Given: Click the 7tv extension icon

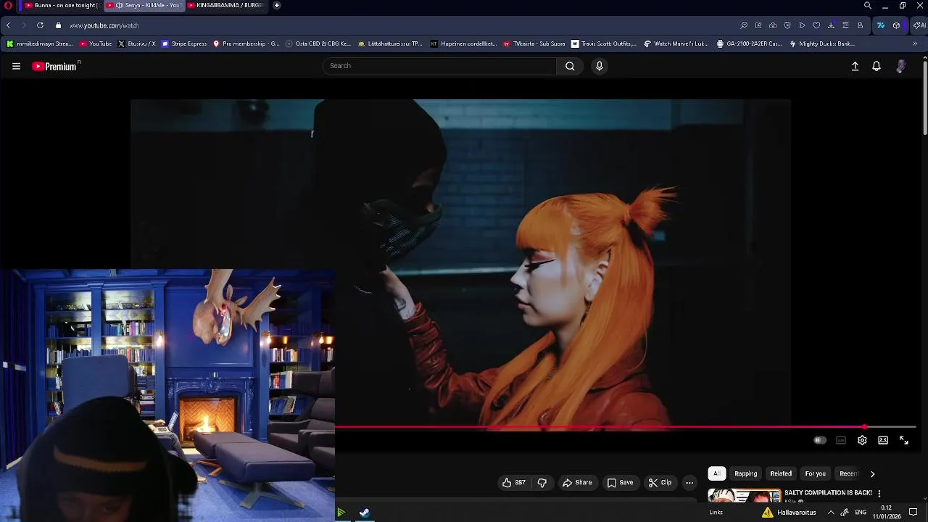Looking at the screenshot, I should click(x=881, y=25).
